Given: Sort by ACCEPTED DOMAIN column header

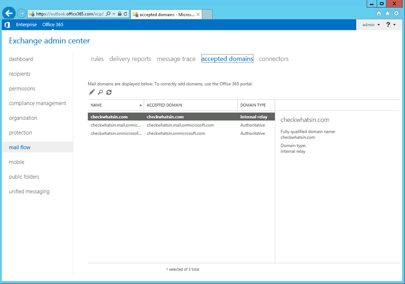Looking at the screenshot, I should 191,105.
